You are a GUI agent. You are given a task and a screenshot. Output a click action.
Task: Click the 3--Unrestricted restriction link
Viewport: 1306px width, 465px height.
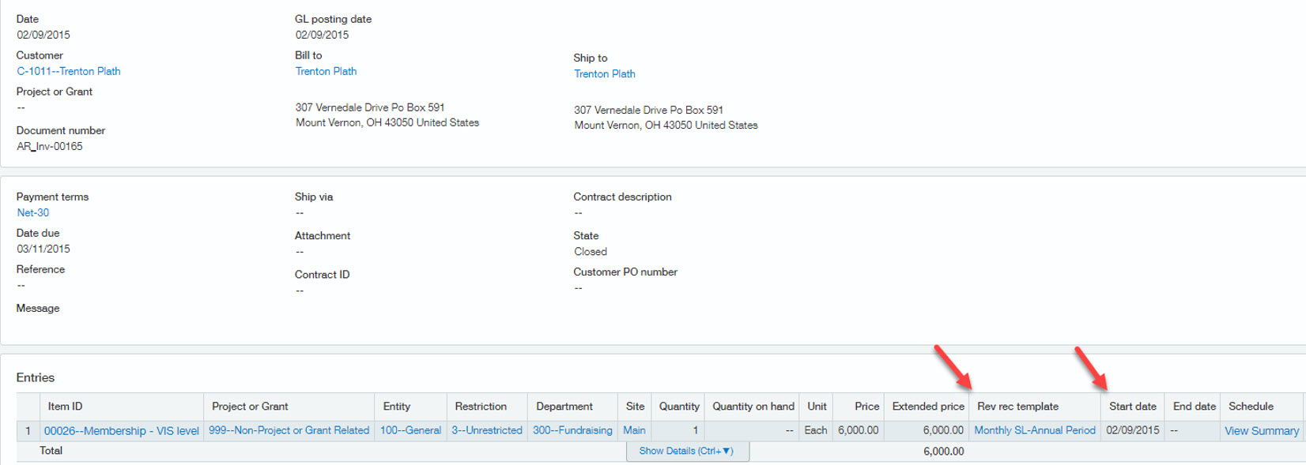pyautogui.click(x=486, y=430)
